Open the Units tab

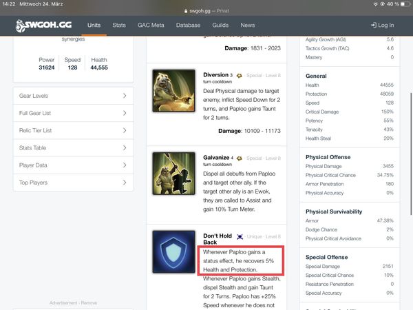[94, 25]
